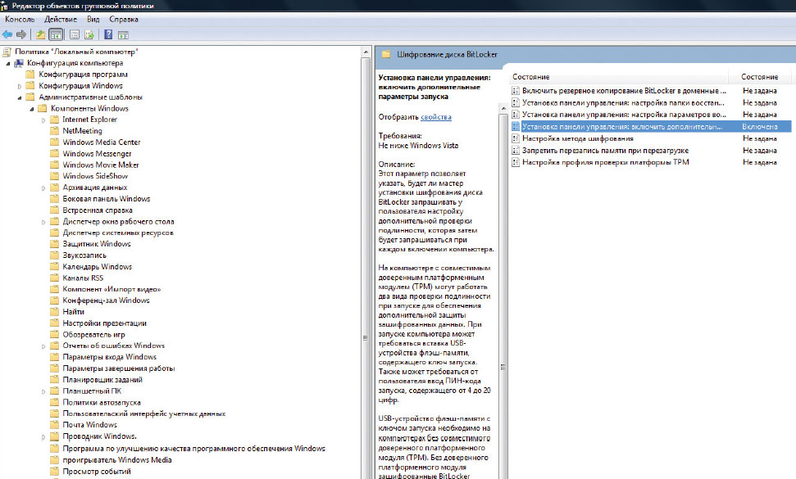Toggle the console tree show/hide toolbar icon
The height and width of the screenshot is (479, 796).
[56, 34]
